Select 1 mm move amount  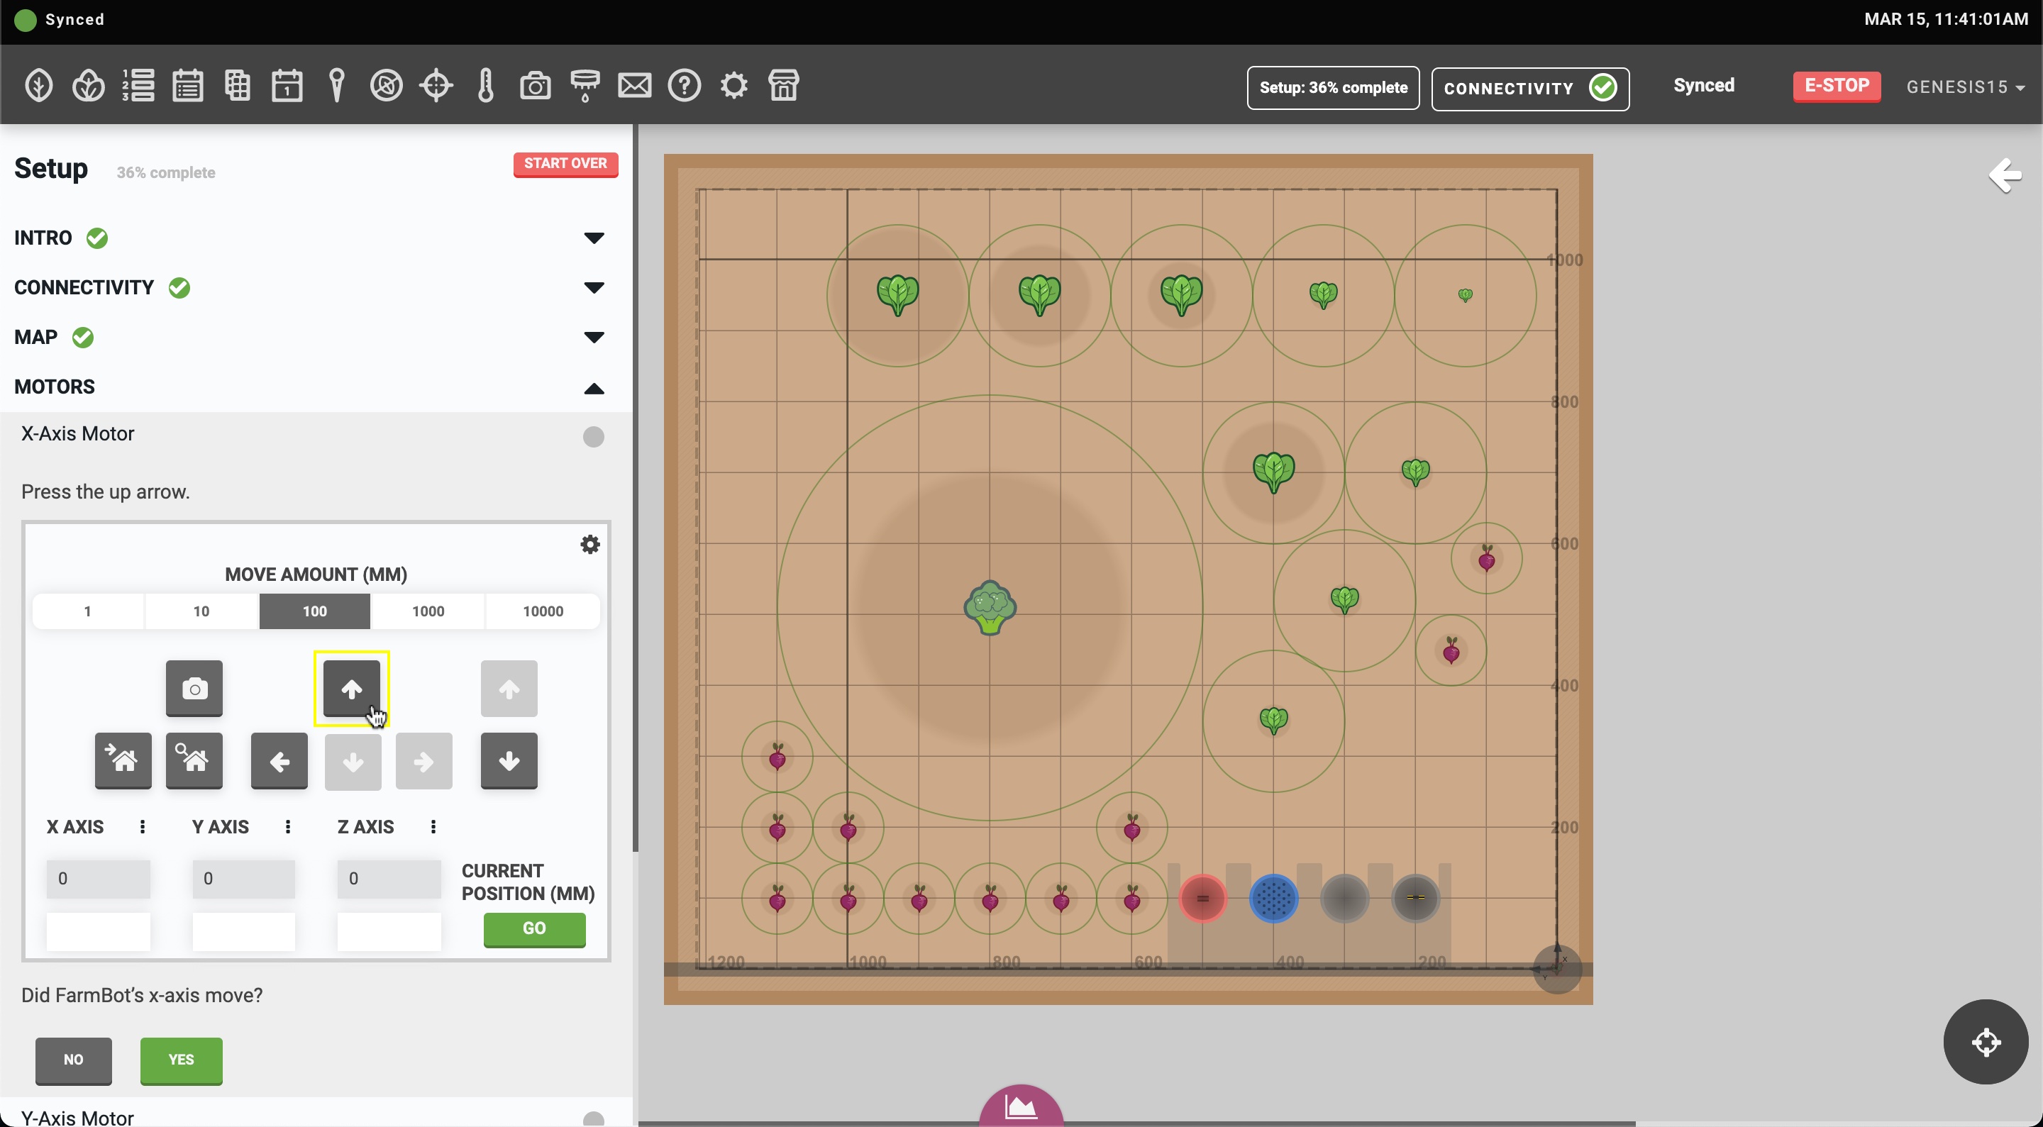point(88,611)
